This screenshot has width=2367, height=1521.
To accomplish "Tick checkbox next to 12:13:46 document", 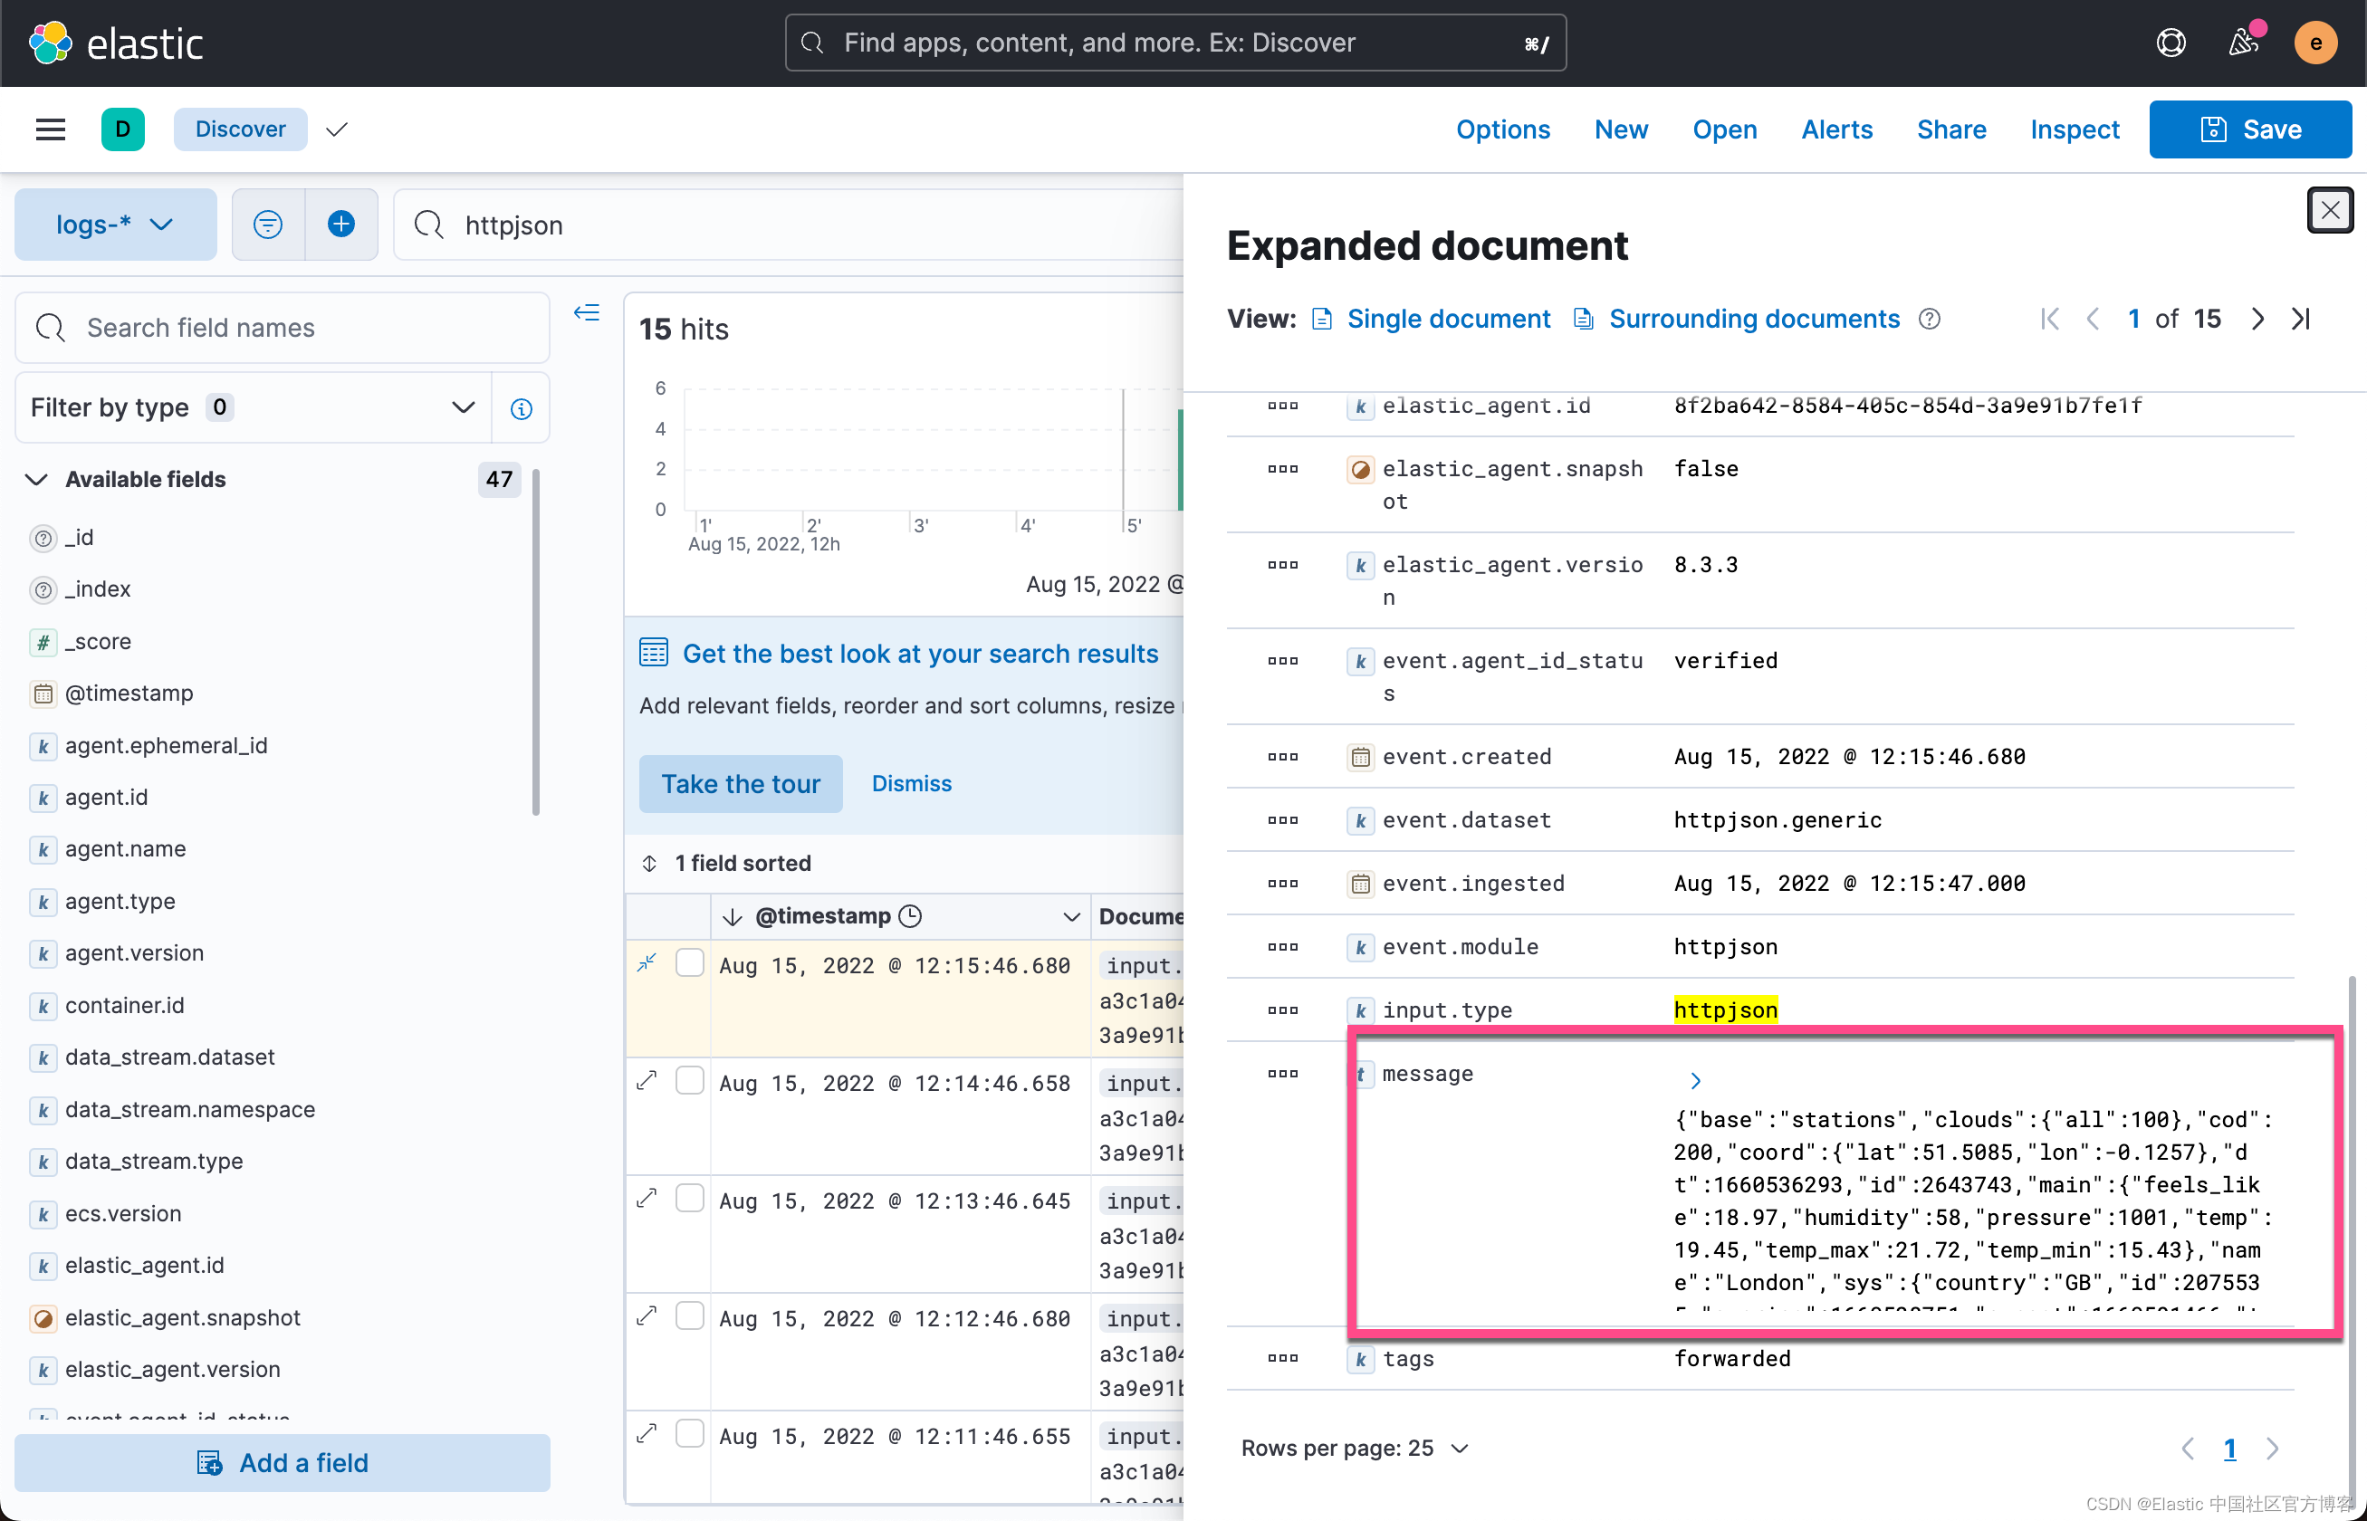I will [690, 1197].
